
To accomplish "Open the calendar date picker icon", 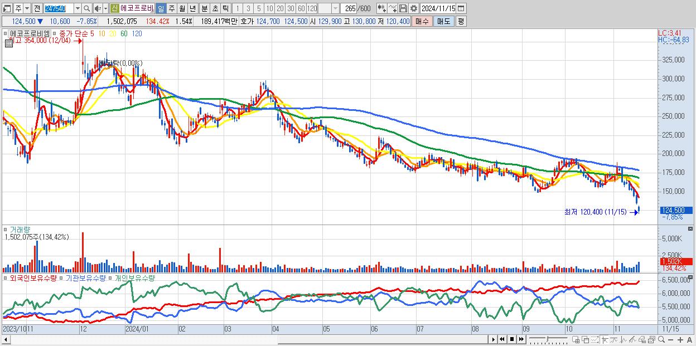I will 461,8.
